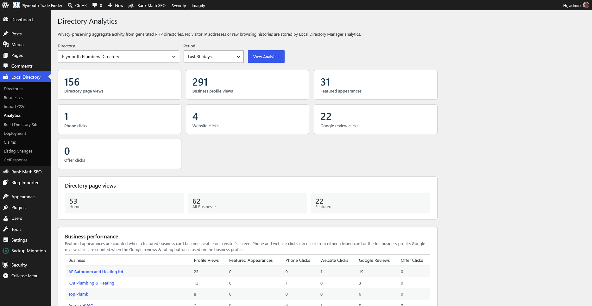Open AF Bathroom and Heating ltd link
Viewport: 592px width, 306px height.
pyautogui.click(x=96, y=272)
